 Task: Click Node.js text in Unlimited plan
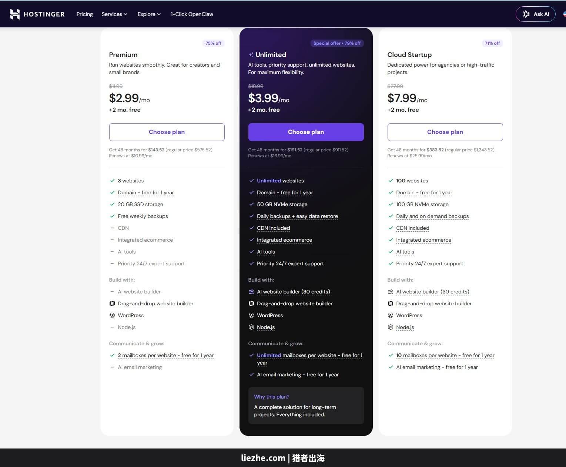click(x=266, y=327)
